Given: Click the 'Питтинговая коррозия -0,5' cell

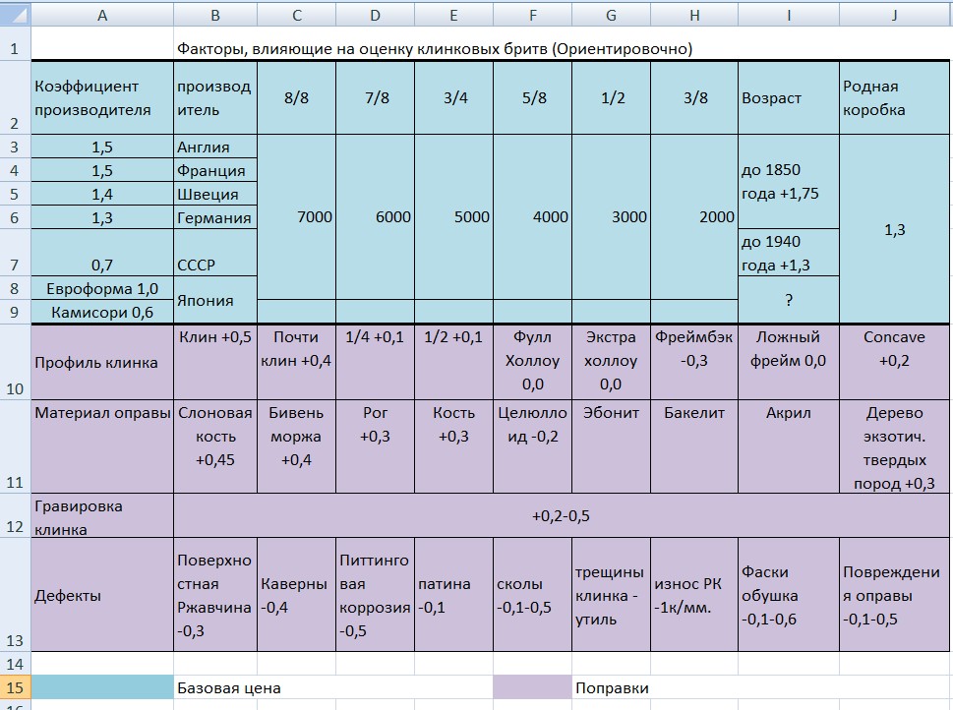Looking at the screenshot, I should [x=375, y=595].
